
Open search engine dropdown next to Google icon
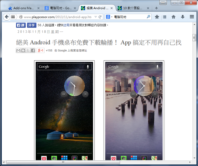112,17
